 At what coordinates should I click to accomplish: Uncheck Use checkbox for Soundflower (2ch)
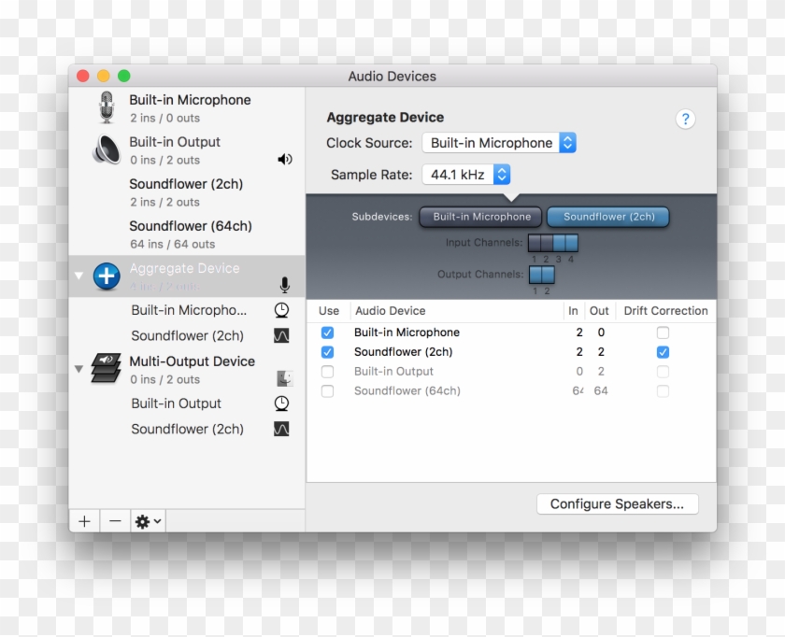(x=327, y=352)
